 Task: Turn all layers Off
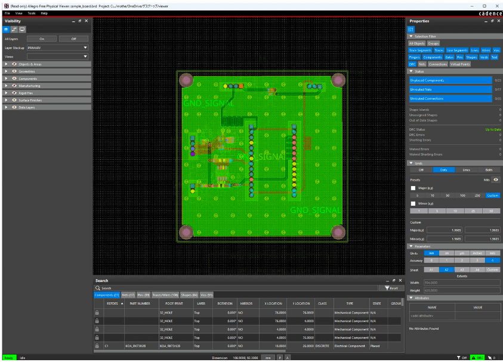coord(75,39)
